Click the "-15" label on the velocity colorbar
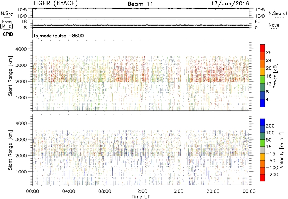 [271, 154]
